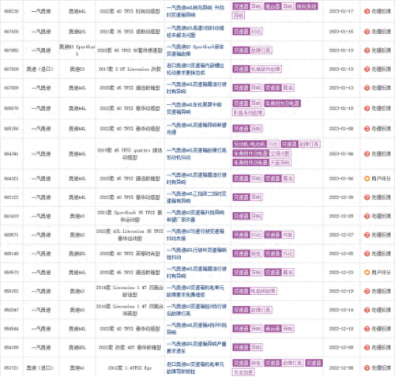Image resolution: width=395 pixels, height=377 pixels.
Task: Click the status icon in the 奥迪S3 row
Action: click(x=367, y=69)
